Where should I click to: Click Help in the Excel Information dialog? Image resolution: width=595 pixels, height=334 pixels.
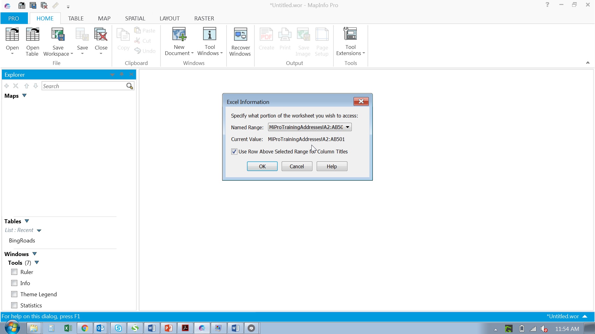[332, 166]
